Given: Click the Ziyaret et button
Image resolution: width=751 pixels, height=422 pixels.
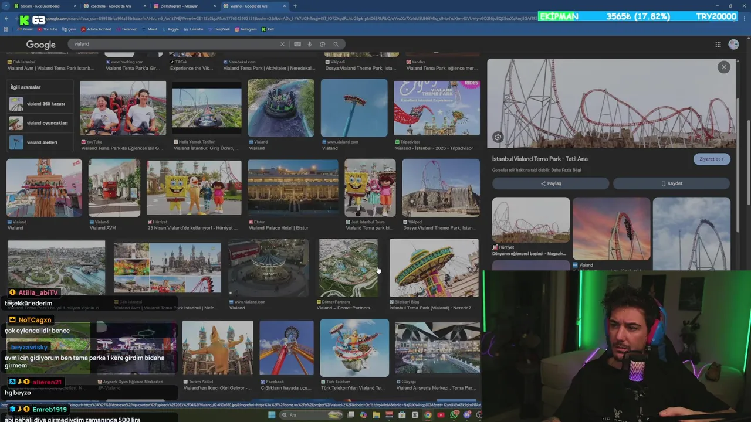Looking at the screenshot, I should [712, 159].
